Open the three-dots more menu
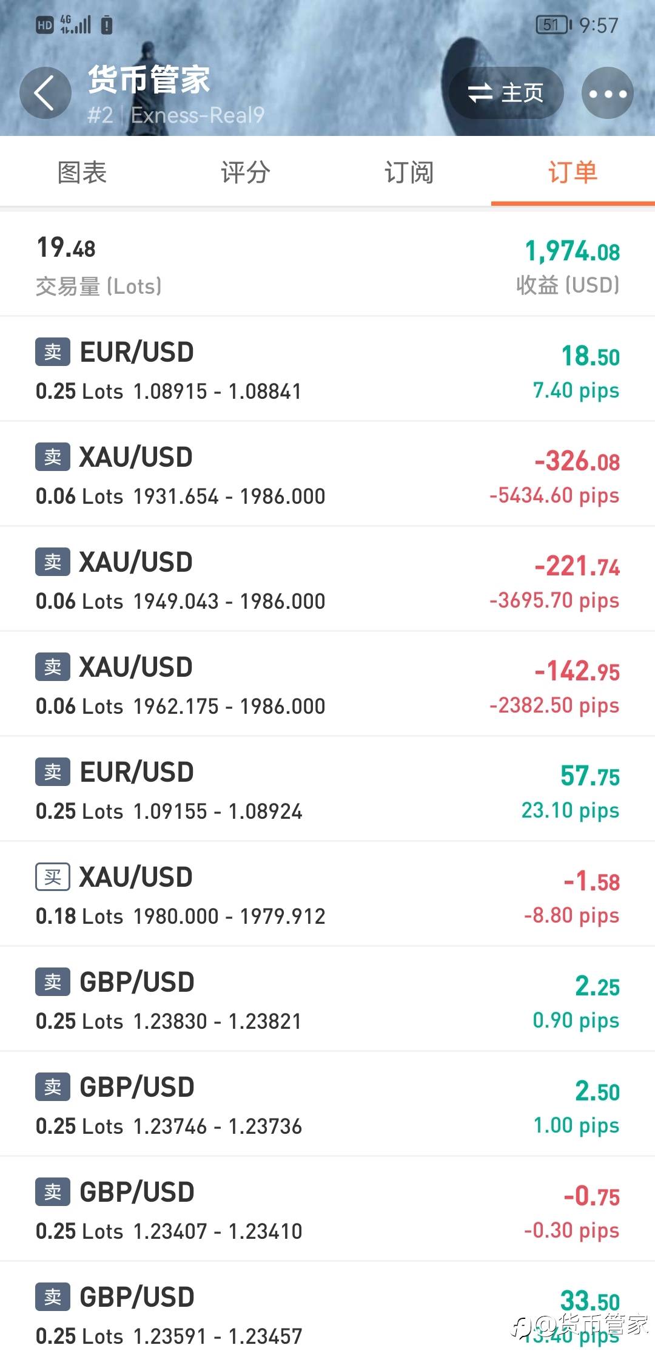The height and width of the screenshot is (1362, 655). coord(607,93)
